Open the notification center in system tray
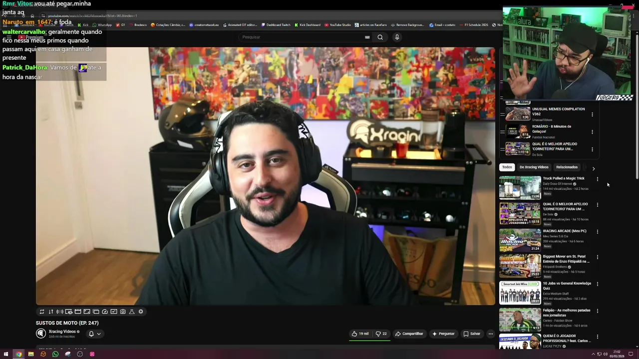Image resolution: width=639 pixels, height=359 pixels. pos(631,354)
